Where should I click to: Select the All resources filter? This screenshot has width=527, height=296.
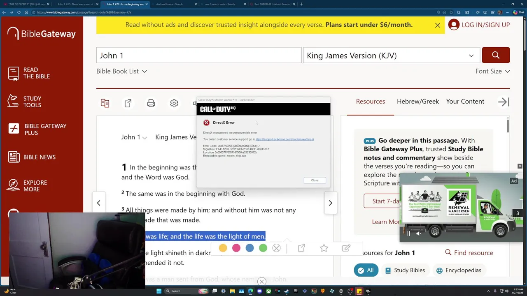pos(366,270)
